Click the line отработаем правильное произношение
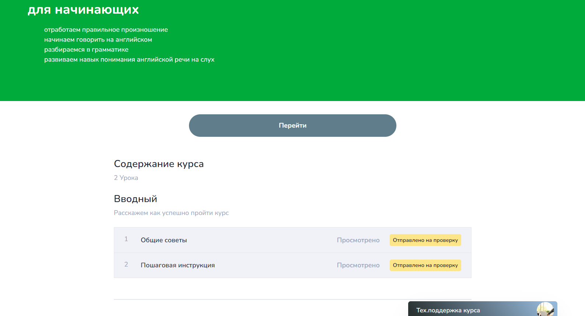This screenshot has height=316, width=585. coord(106,29)
